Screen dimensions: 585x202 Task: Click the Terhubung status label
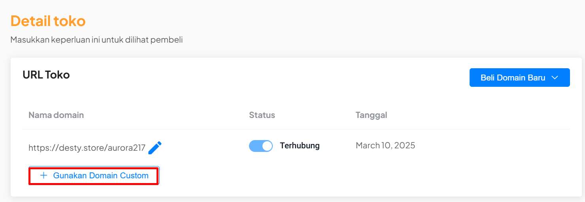tap(300, 146)
